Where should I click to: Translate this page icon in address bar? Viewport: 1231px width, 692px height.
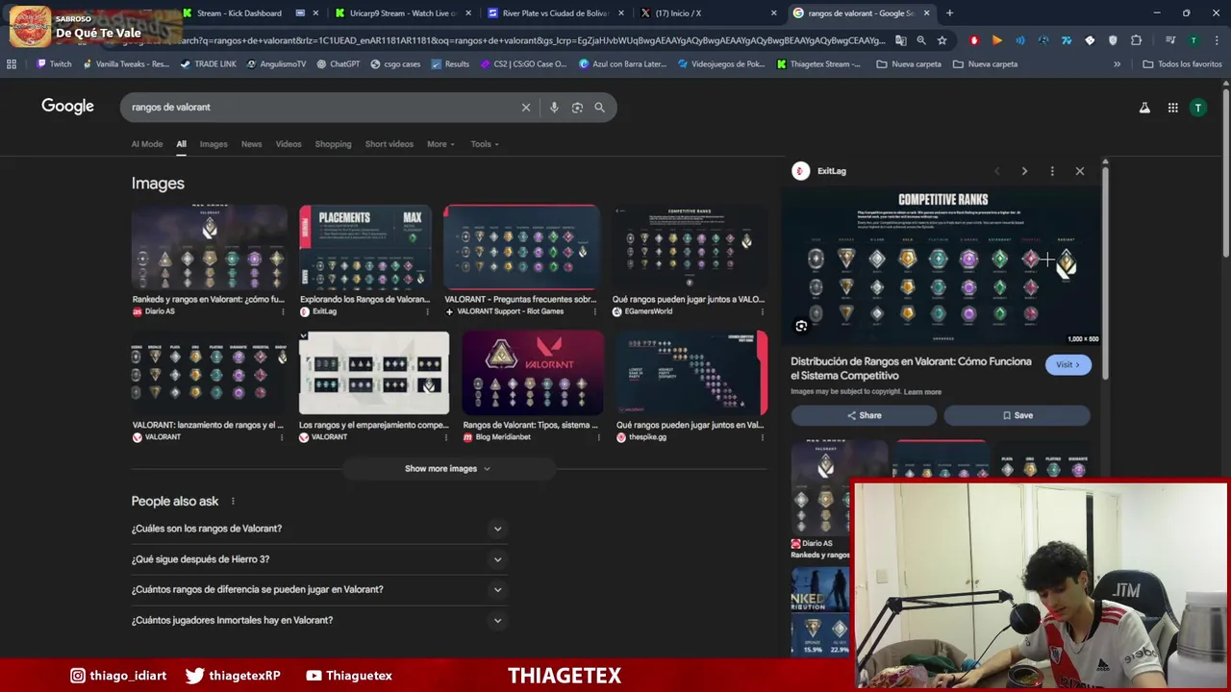[x=901, y=40]
